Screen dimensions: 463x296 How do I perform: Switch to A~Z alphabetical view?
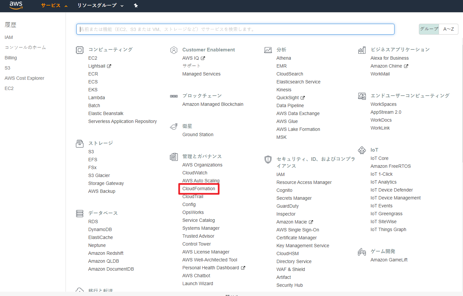point(448,29)
